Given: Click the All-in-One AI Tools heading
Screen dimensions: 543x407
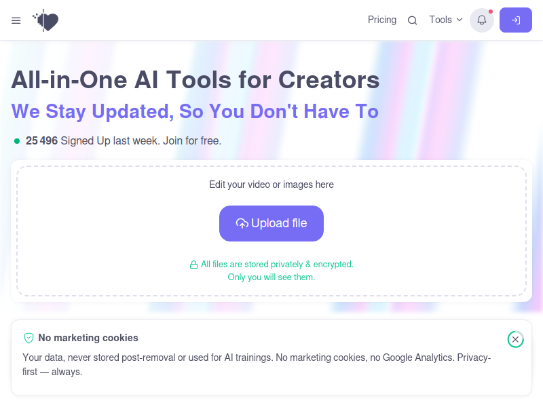Looking at the screenshot, I should (195, 80).
